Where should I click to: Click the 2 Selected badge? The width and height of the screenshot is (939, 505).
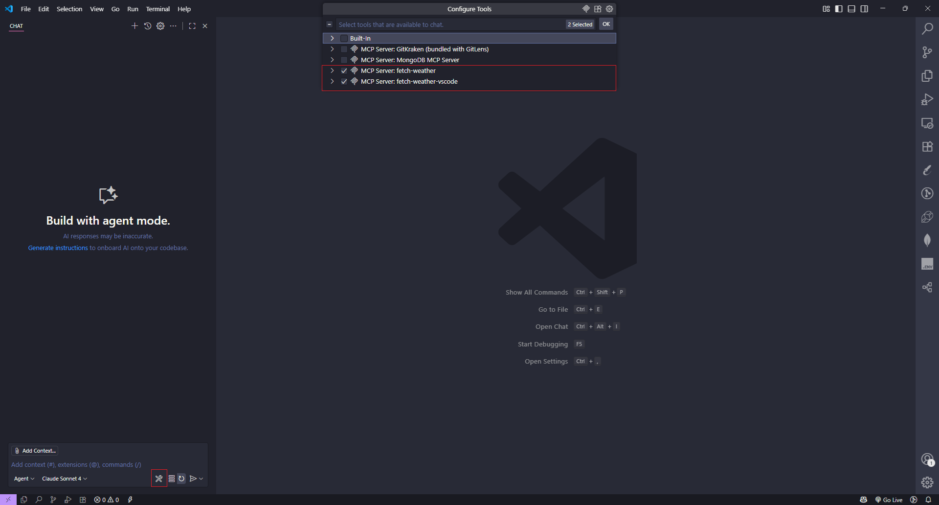580,24
